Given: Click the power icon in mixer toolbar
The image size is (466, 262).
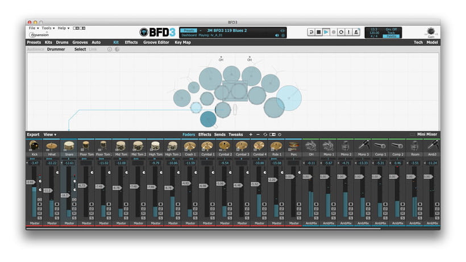Looking at the screenshot, I should 280,135.
